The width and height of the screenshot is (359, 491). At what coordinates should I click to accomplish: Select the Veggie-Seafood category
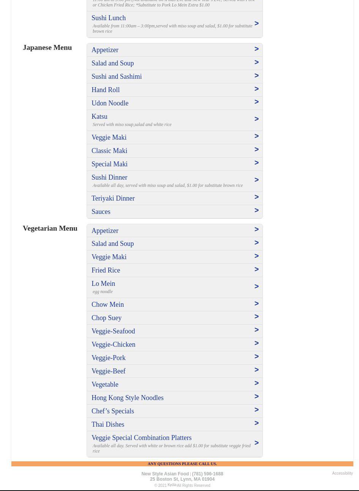(113, 331)
